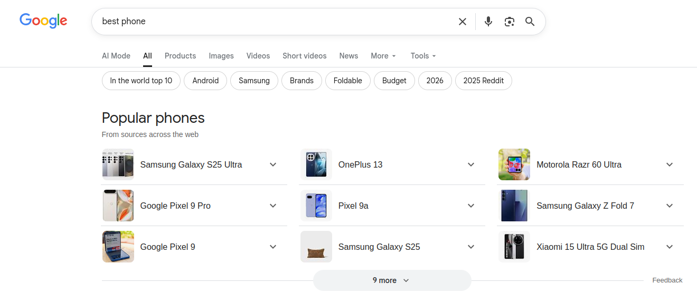The image size is (697, 302).
Task: Filter by the Foldable chip
Action: click(x=347, y=81)
